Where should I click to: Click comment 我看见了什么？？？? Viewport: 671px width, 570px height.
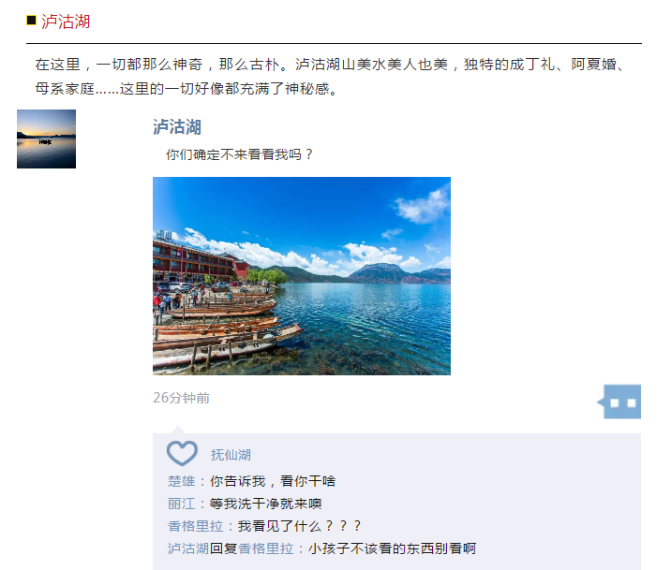click(300, 526)
